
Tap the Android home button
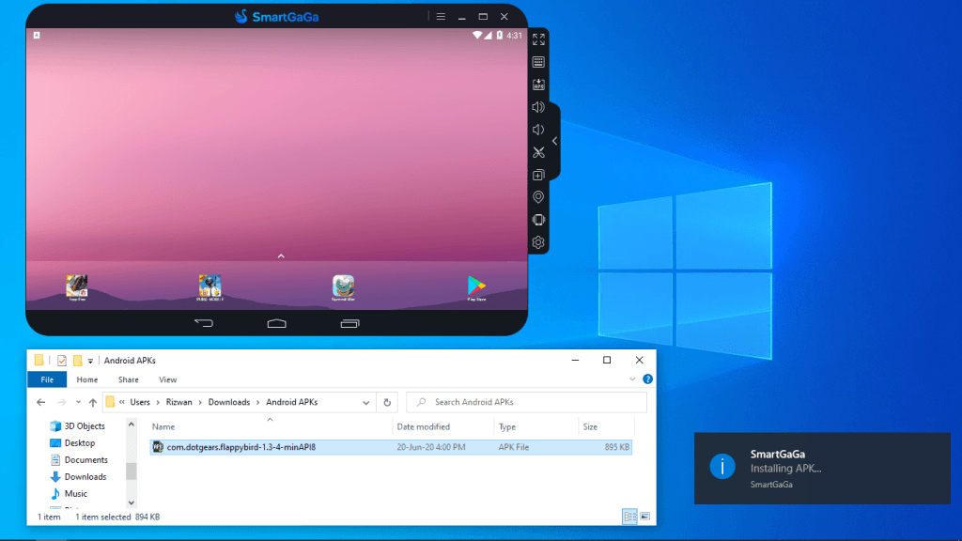277,323
